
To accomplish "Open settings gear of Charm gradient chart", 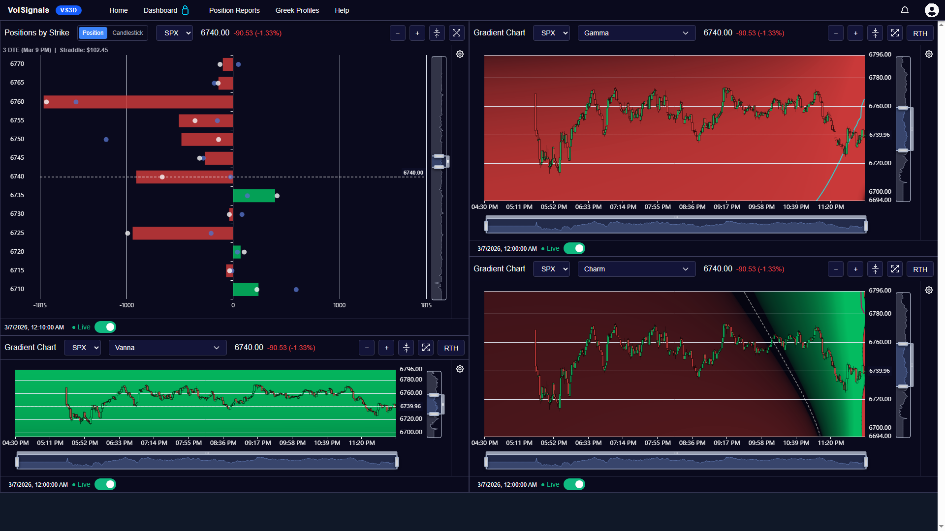I will 929,290.
